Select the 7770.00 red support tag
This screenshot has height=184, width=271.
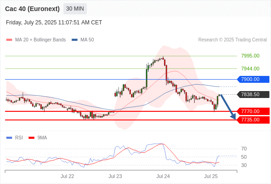pyautogui.click(x=253, y=111)
